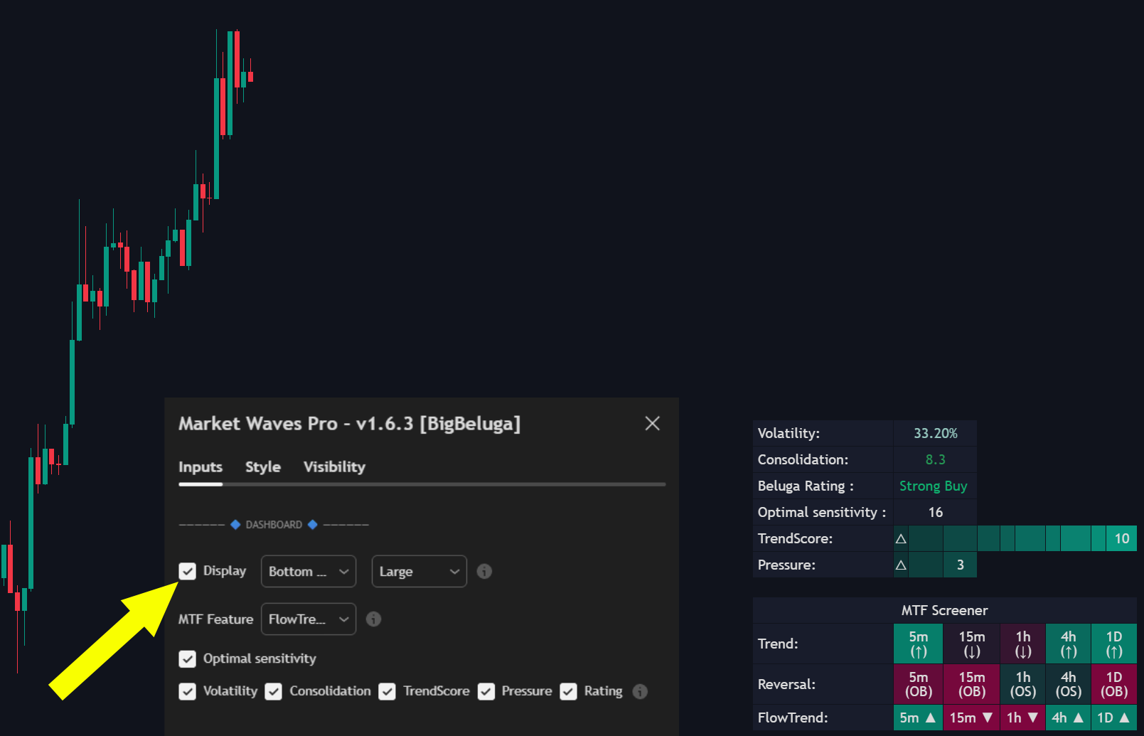Open the info tooltip next to Large dropdown
The width and height of the screenshot is (1144, 736).
(484, 571)
